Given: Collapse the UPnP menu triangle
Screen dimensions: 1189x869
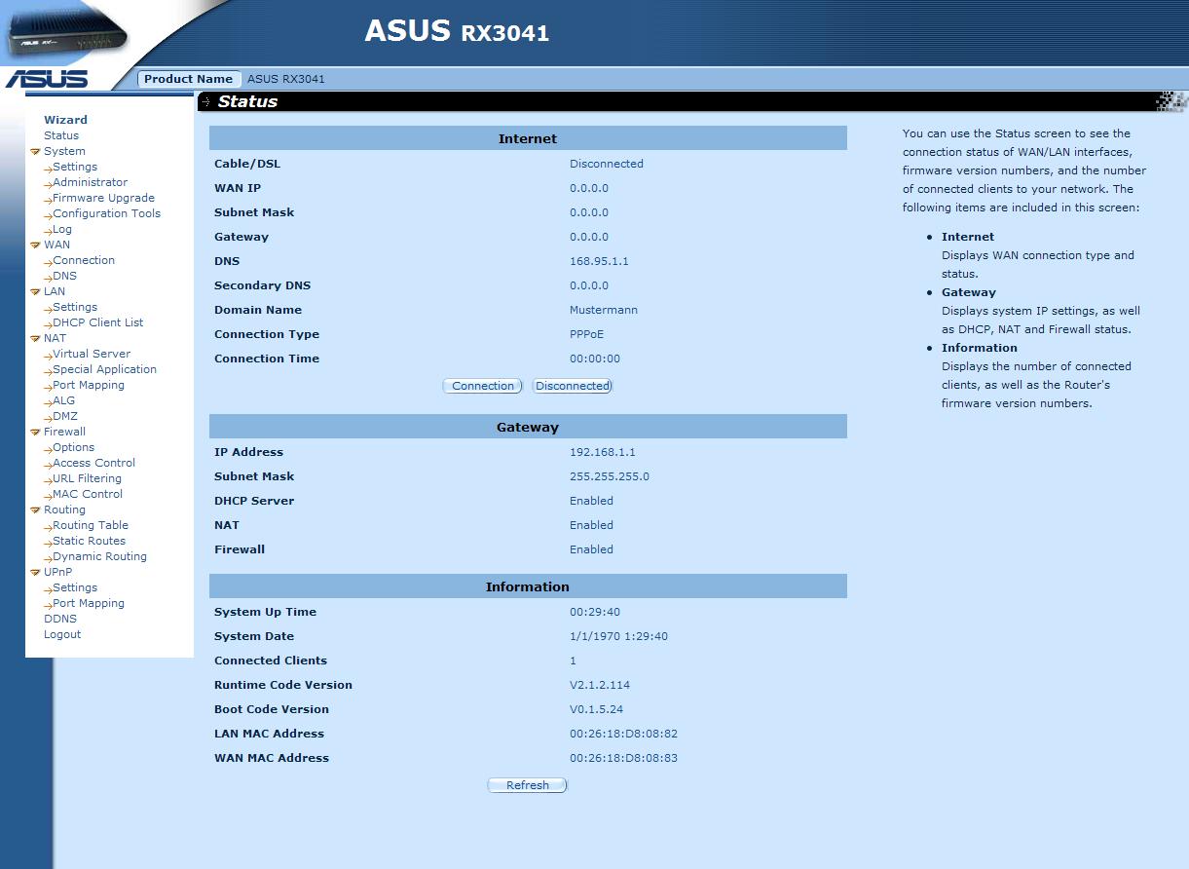Looking at the screenshot, I should point(35,573).
